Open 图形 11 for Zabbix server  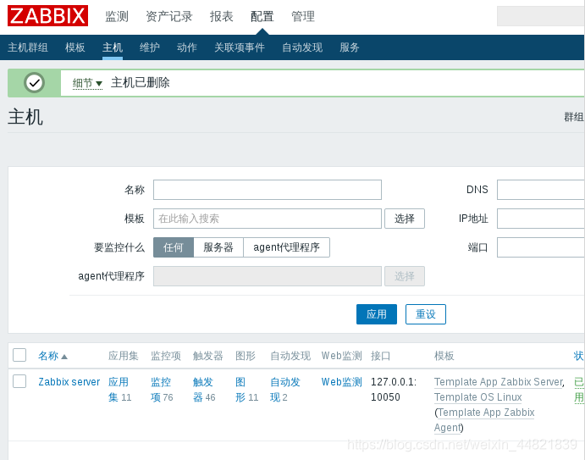coord(246,390)
